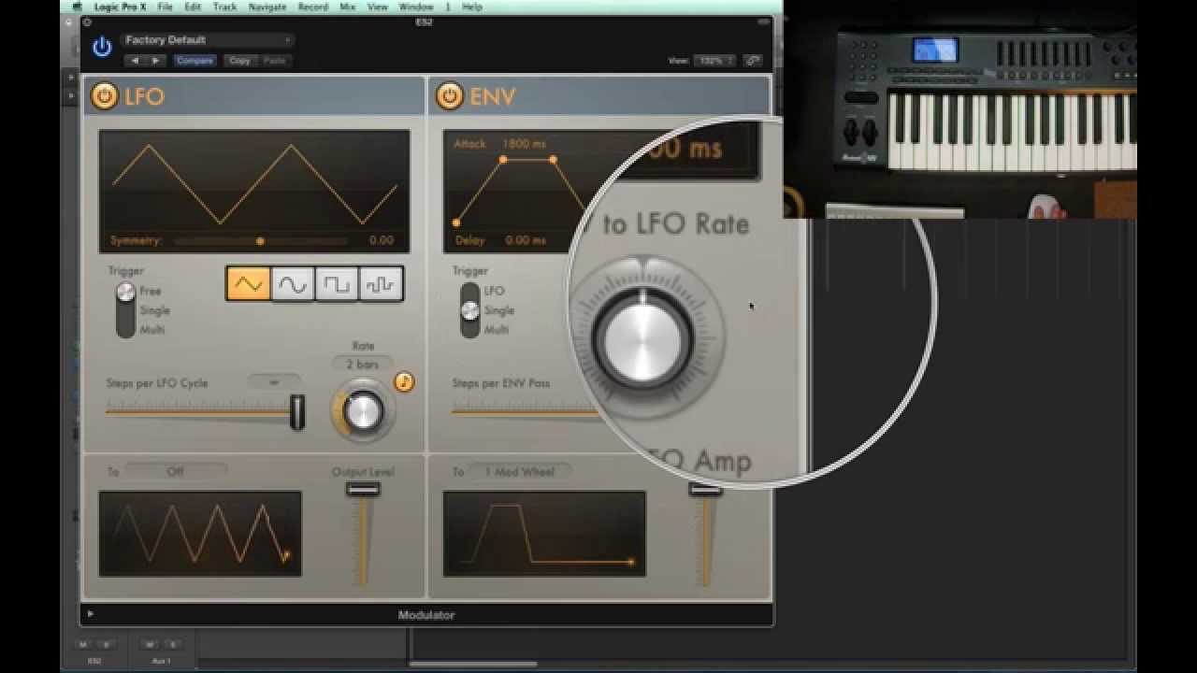
Task: Set ENV Trigger to LFO
Action: coord(494,291)
